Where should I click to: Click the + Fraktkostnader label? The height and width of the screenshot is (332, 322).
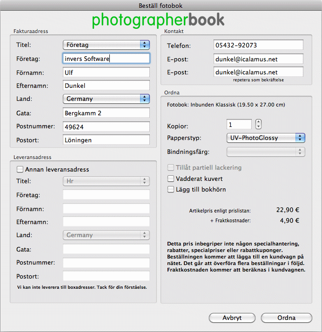(230, 220)
